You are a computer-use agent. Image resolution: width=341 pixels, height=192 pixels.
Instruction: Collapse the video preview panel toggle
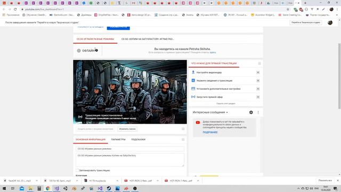point(183,129)
